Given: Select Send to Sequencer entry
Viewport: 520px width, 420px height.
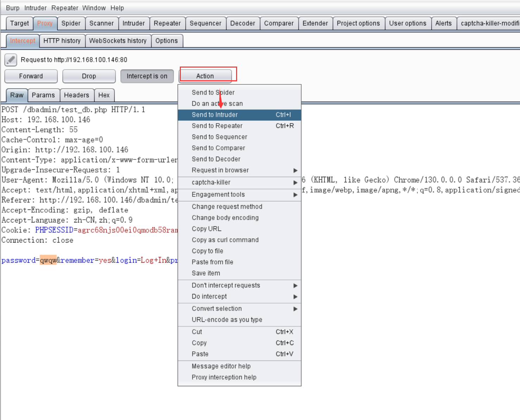Looking at the screenshot, I should click(239, 137).
